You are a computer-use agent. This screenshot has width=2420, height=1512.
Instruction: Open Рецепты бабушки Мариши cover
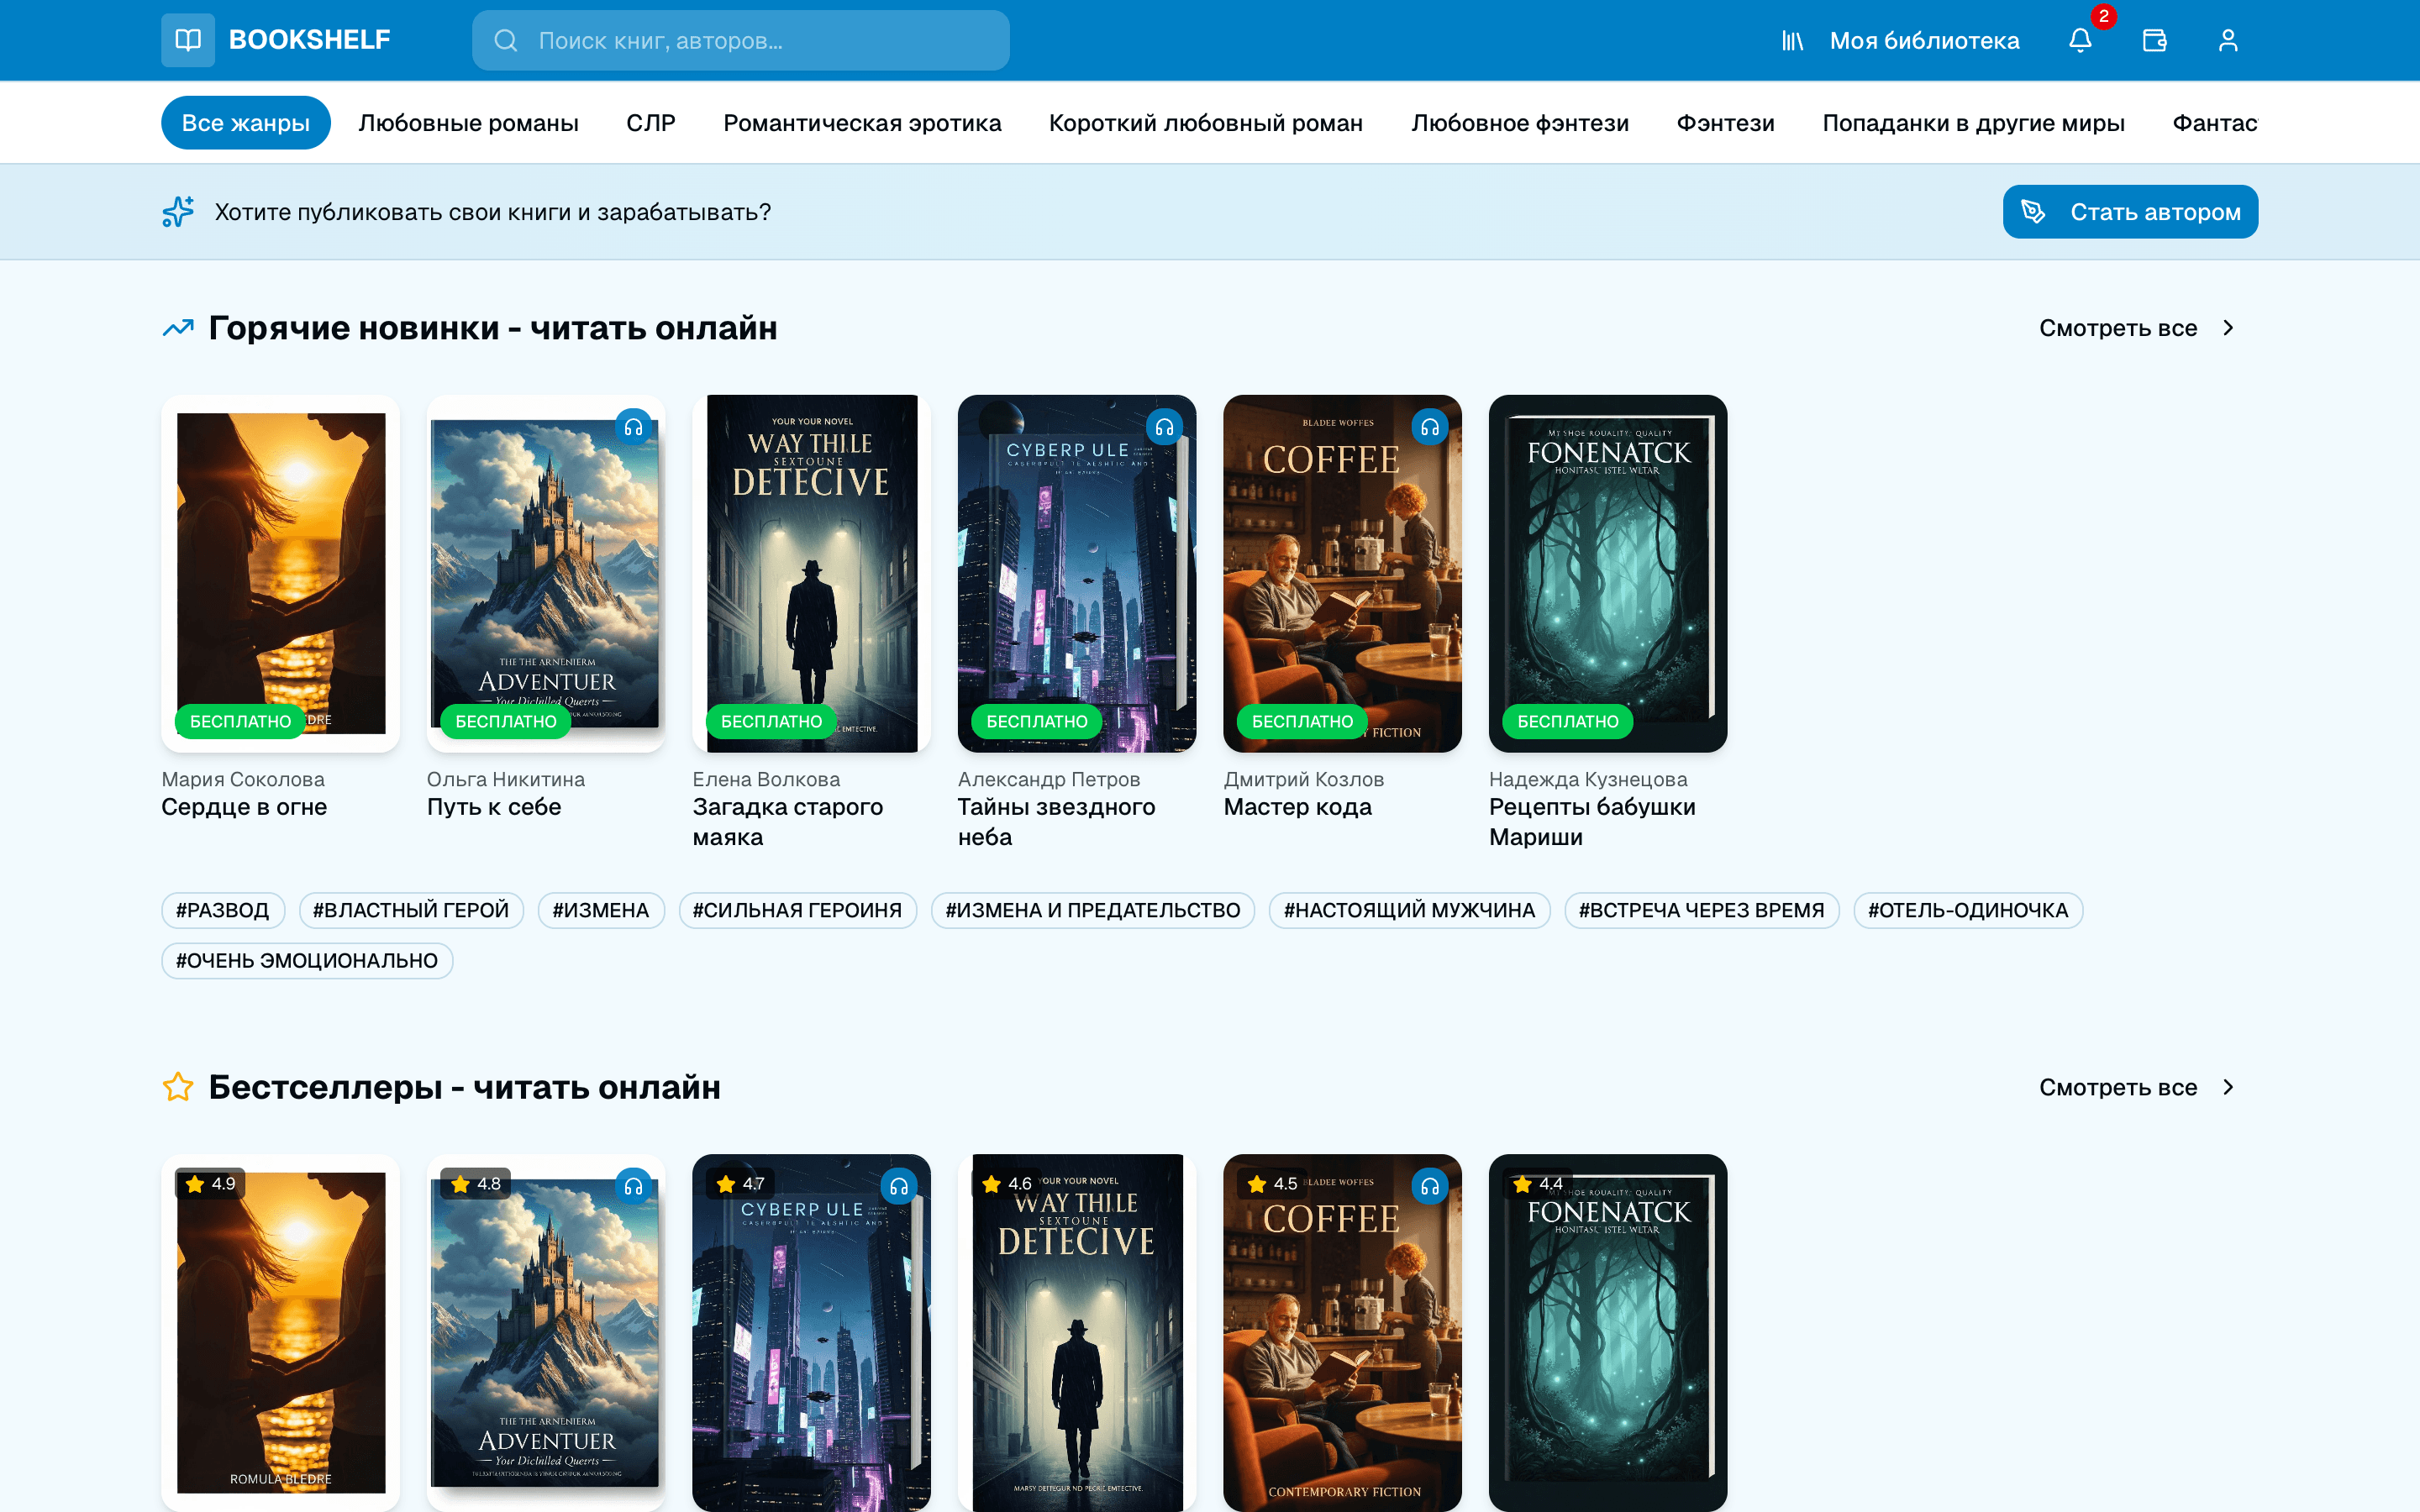(1607, 573)
